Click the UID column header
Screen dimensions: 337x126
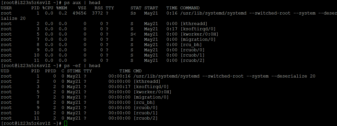5,71
